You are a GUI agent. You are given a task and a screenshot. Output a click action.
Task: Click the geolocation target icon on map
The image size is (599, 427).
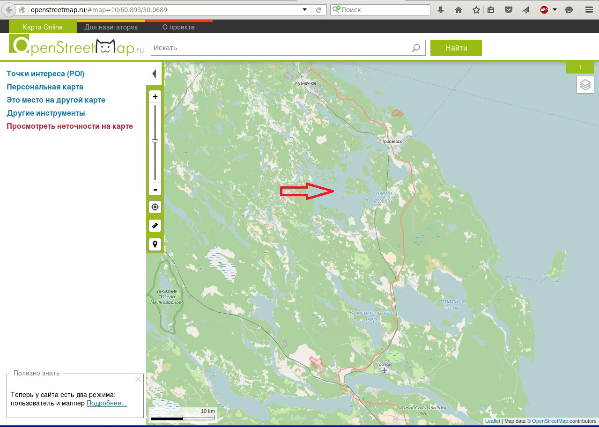155,206
